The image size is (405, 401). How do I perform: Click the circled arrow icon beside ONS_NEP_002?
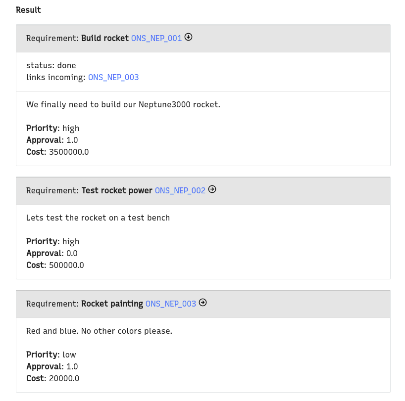click(x=212, y=189)
